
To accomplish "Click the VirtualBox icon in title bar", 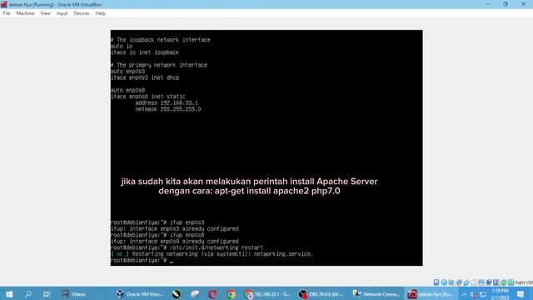I will (x=3, y=4).
